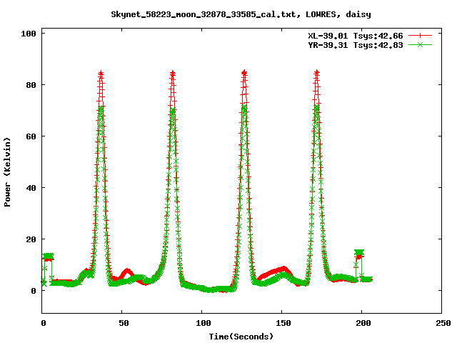The width and height of the screenshot is (457, 343).
Task: Click the red peak top near 37 seconds
Action: (x=101, y=73)
